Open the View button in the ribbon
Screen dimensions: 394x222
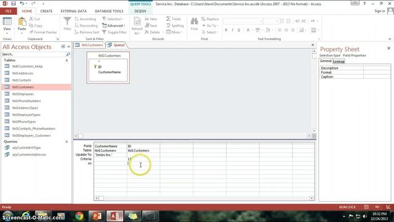pyautogui.click(x=7, y=25)
